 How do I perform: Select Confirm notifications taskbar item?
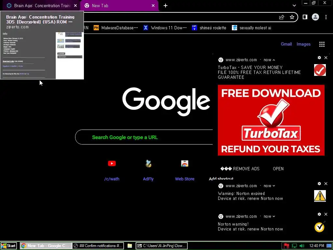pyautogui.click(x=98, y=246)
